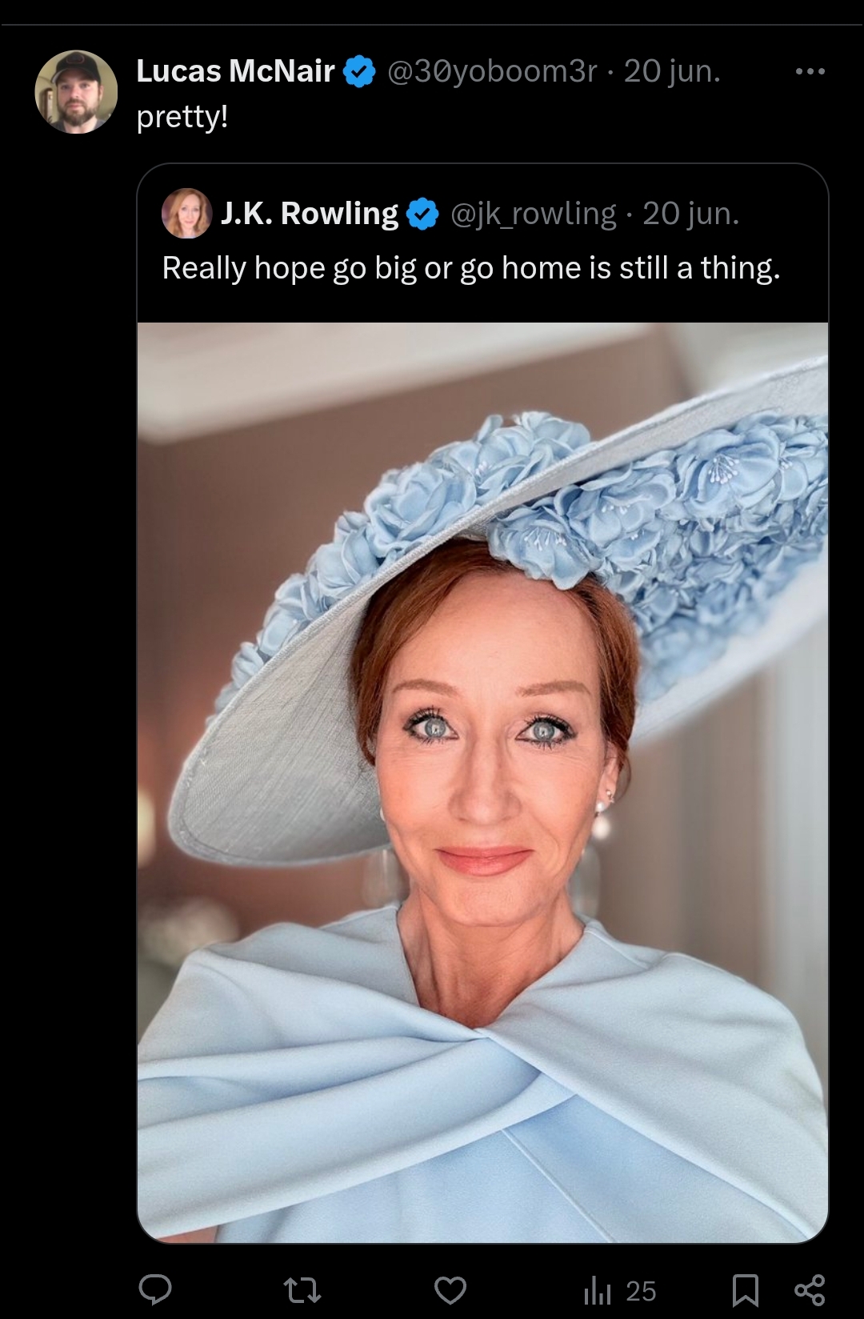Image resolution: width=864 pixels, height=1319 pixels.
Task: Enlarge the blue hat photo
Action: pyautogui.click(x=482, y=782)
